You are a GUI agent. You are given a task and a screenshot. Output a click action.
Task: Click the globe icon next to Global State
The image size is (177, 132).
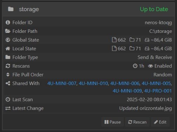click(8, 40)
